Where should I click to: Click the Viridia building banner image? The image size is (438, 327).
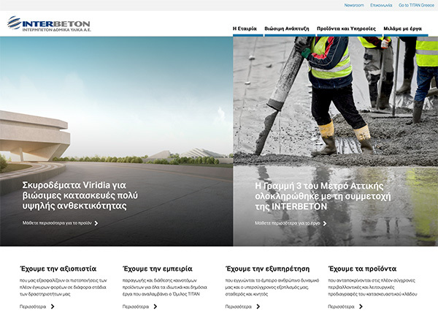[116, 141]
